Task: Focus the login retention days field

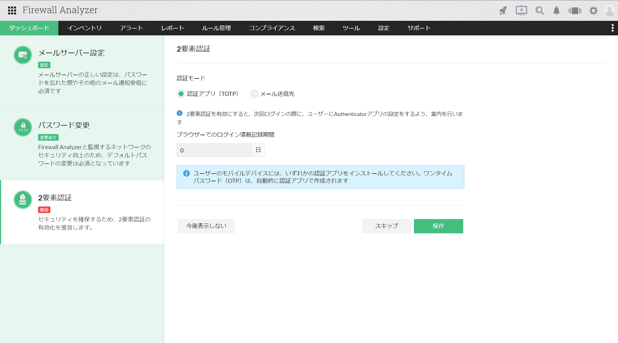Action: coord(214,150)
